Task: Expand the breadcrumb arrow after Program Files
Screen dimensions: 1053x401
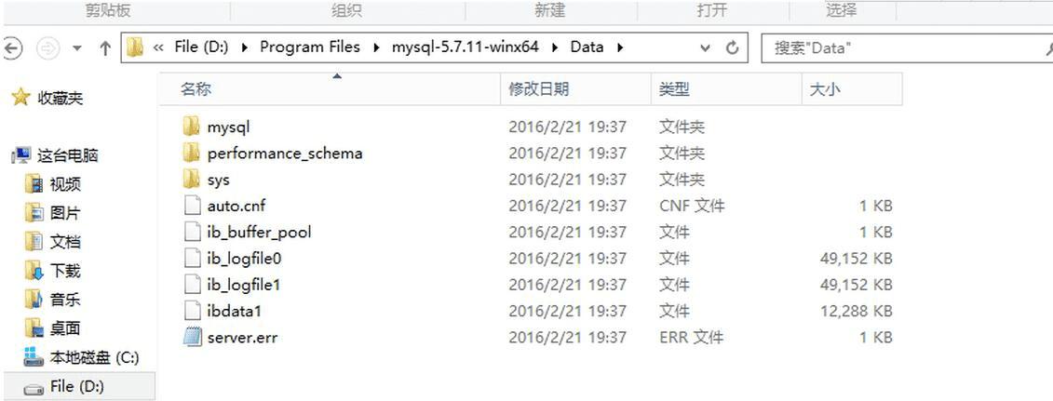Action: [375, 47]
